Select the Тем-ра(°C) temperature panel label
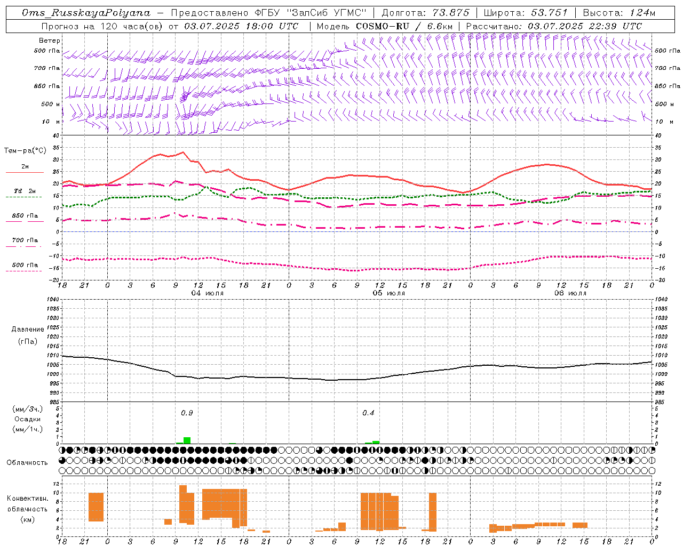This screenshot has height=546, width=683. click(x=25, y=151)
